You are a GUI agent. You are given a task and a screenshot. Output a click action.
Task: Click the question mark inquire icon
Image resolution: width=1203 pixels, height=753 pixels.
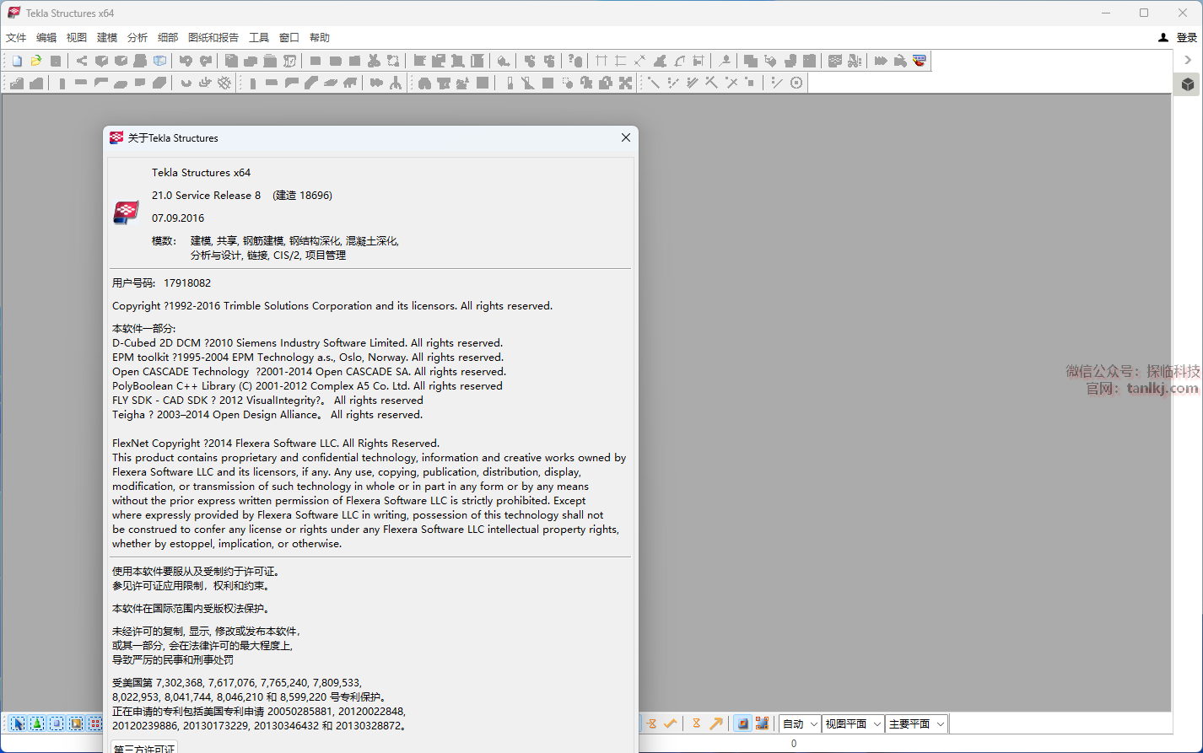click(x=575, y=61)
